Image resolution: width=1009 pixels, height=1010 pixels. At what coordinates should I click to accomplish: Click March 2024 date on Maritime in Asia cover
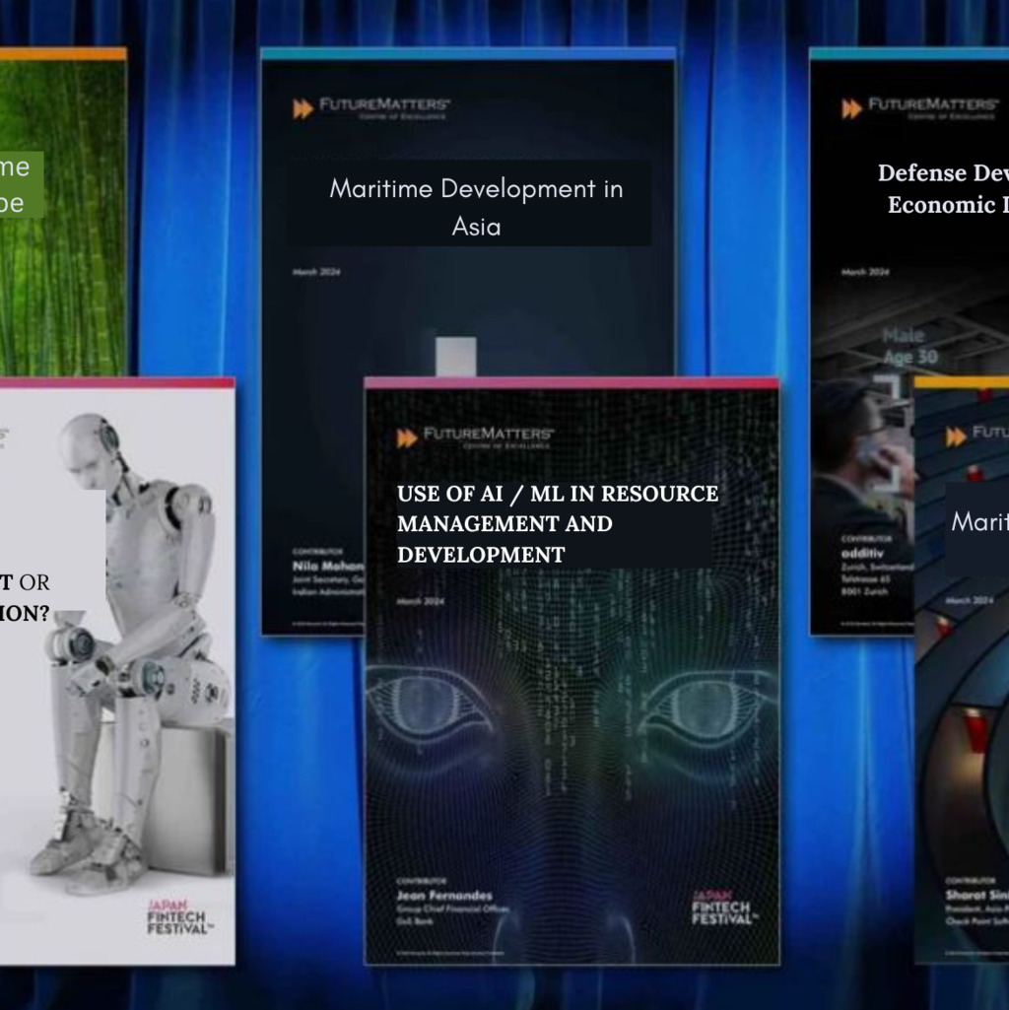[x=316, y=272]
